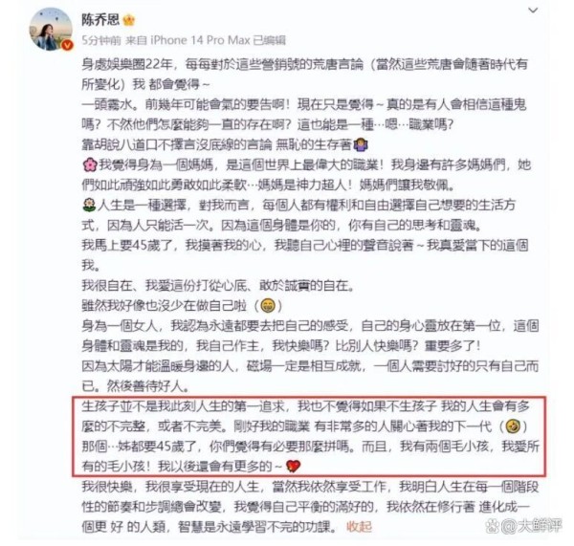Click the 陈乔恩 username
The image size is (574, 546).
click(x=100, y=19)
